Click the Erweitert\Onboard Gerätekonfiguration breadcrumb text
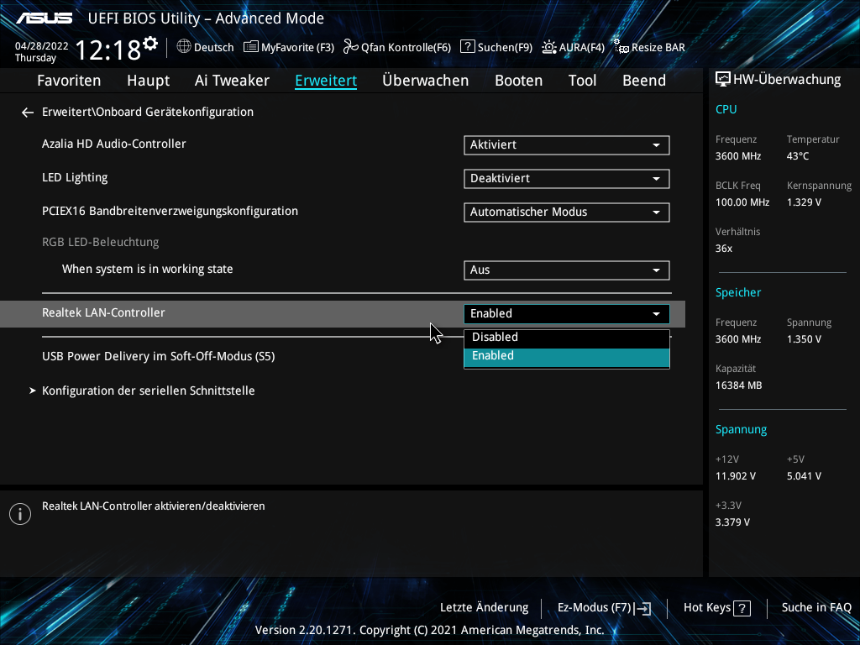 pos(148,112)
